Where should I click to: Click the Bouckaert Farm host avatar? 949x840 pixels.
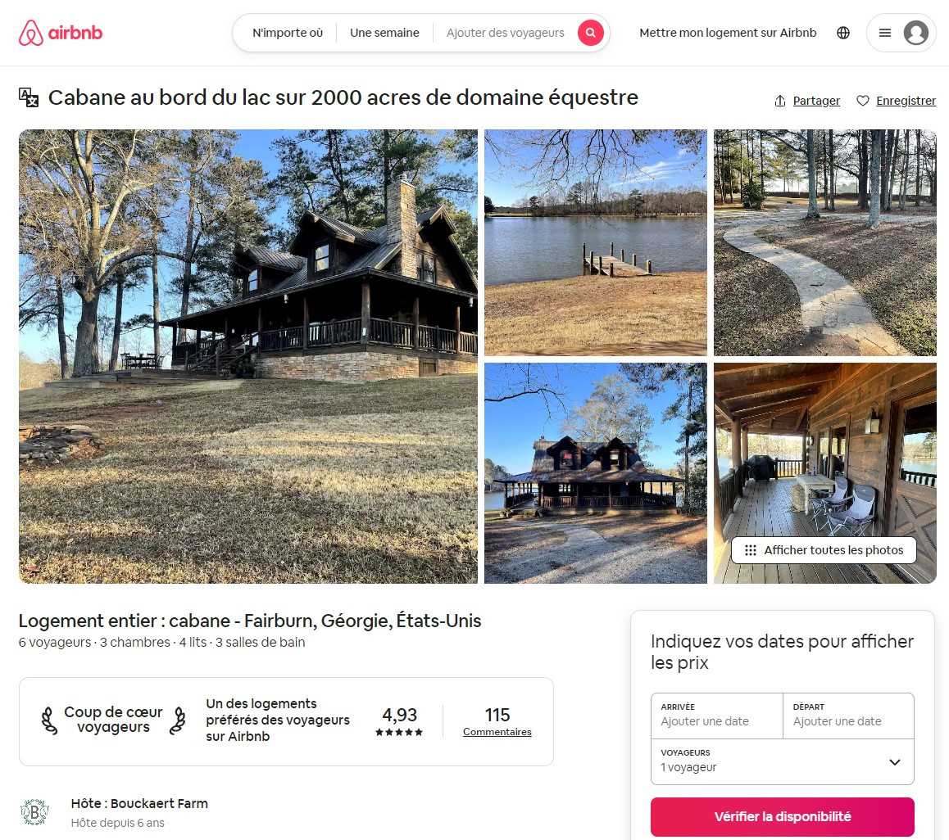click(34, 812)
